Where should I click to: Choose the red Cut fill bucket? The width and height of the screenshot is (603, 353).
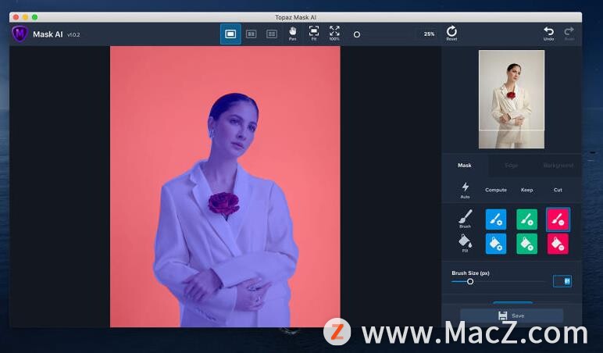(x=558, y=244)
